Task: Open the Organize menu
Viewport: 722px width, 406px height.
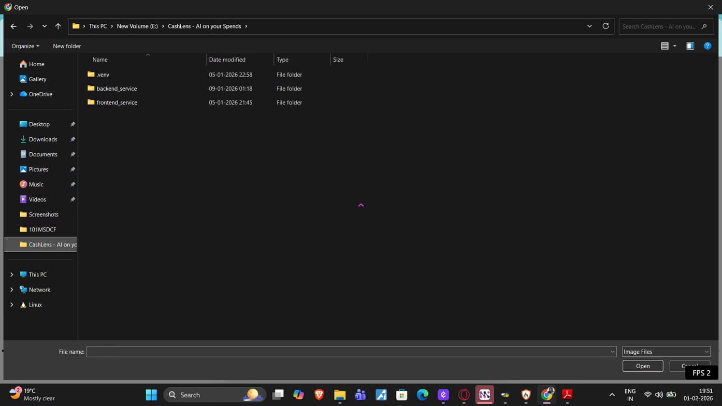Action: point(25,46)
